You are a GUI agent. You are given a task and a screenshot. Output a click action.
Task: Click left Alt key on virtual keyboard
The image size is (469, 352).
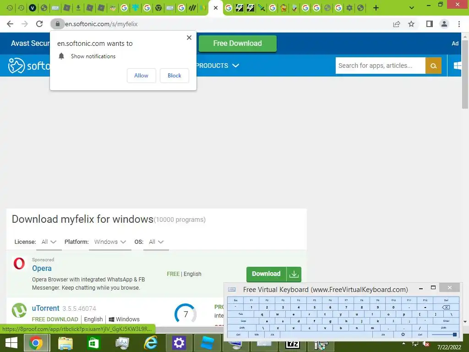pos(272,334)
